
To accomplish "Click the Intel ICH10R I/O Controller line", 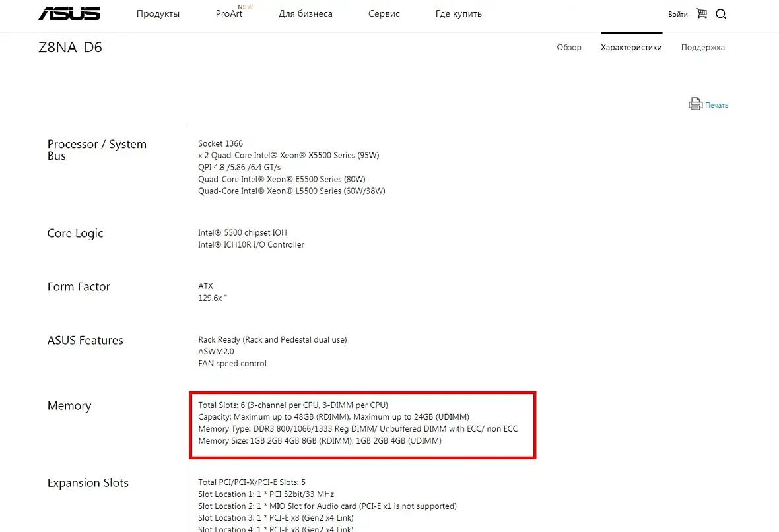I will coord(251,244).
